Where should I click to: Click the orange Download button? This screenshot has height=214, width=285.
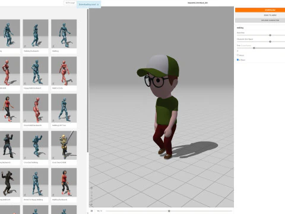(260, 10)
